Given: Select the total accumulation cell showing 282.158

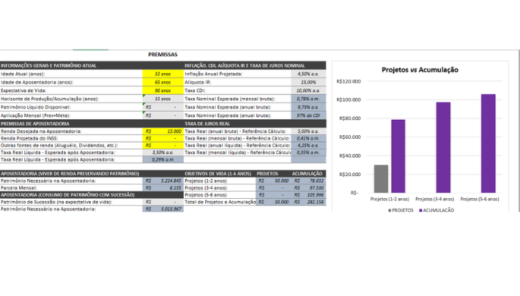Looking at the screenshot, I should 308,202.
